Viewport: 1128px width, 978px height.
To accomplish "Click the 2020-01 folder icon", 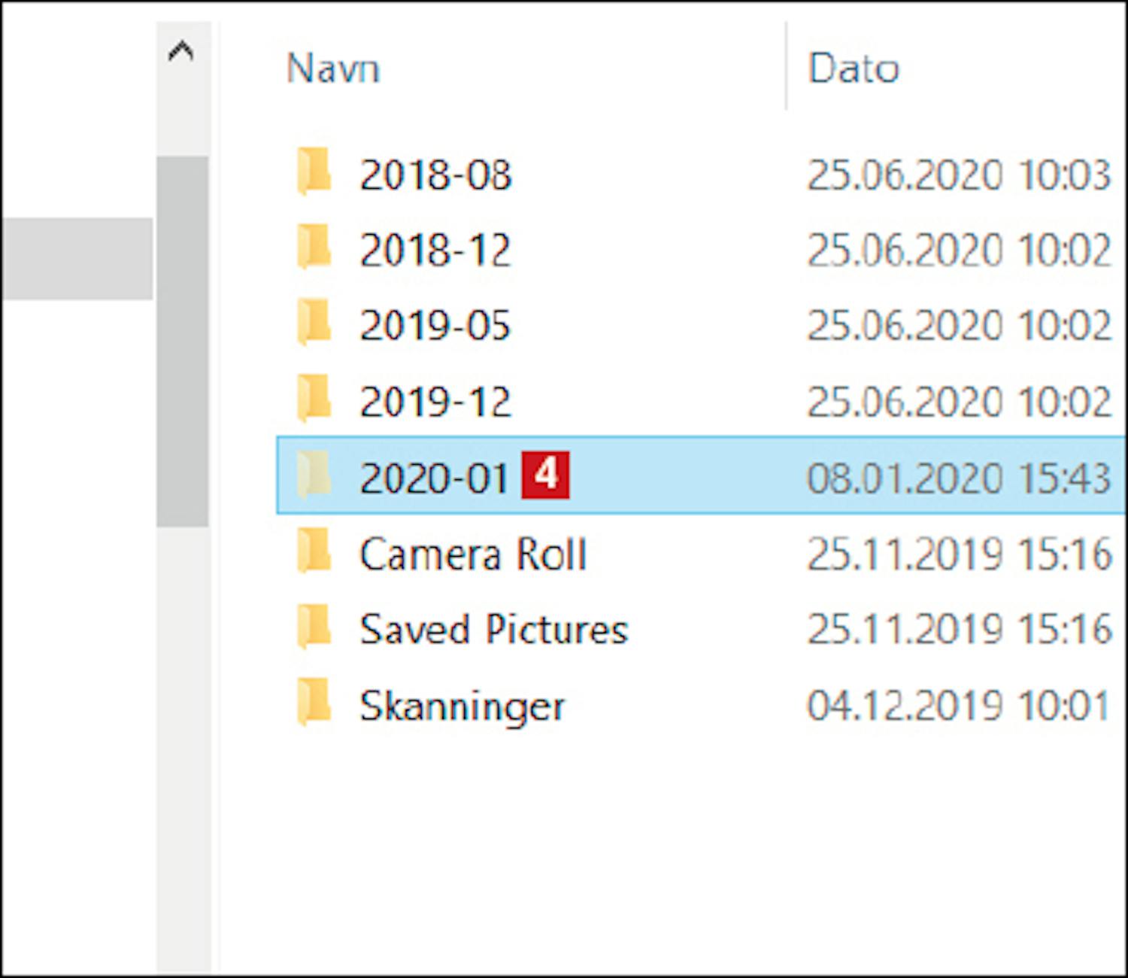I will coord(314,476).
